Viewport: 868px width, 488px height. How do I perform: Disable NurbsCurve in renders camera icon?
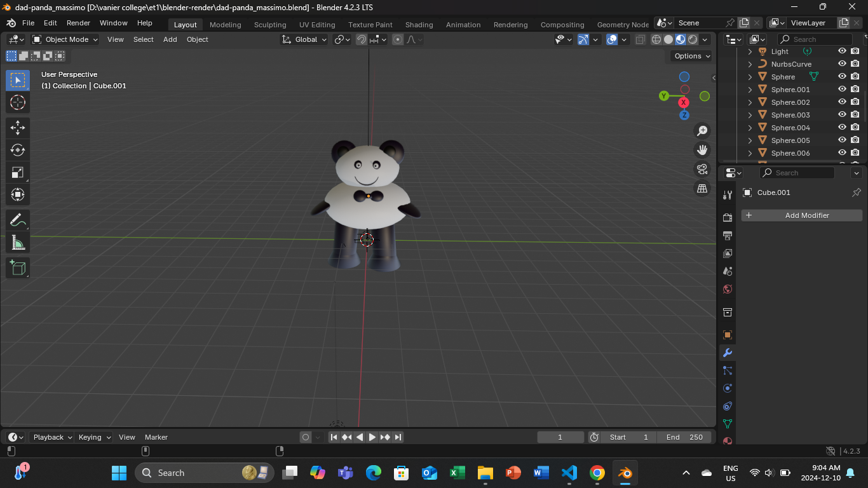[855, 64]
